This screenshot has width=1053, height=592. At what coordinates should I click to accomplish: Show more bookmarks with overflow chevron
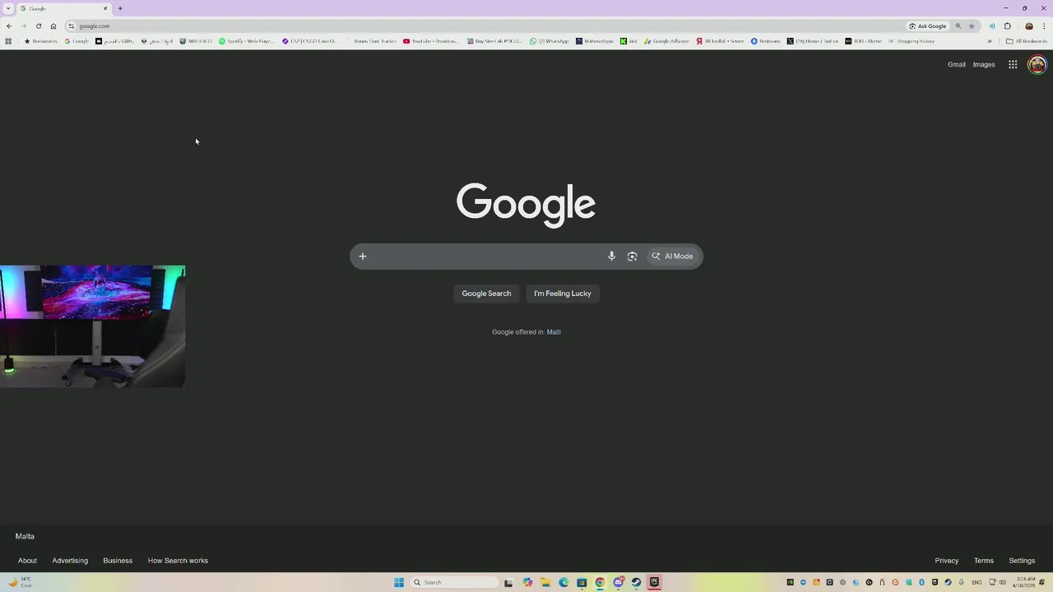point(990,41)
